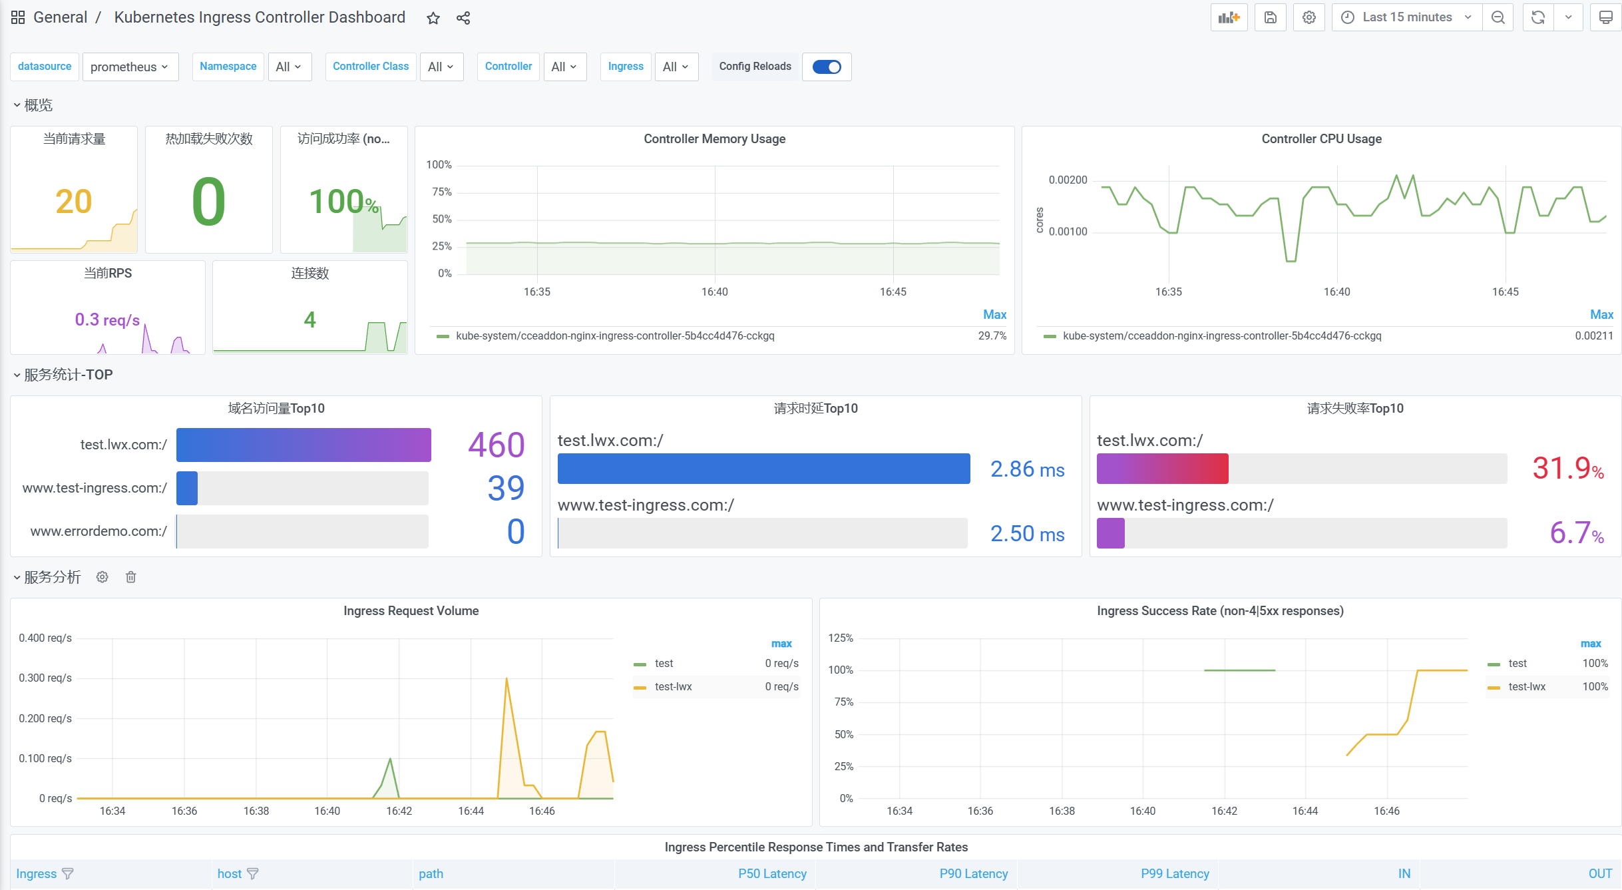This screenshot has height=890, width=1622.
Task: Add a new panel to dashboard
Action: 1229,17
